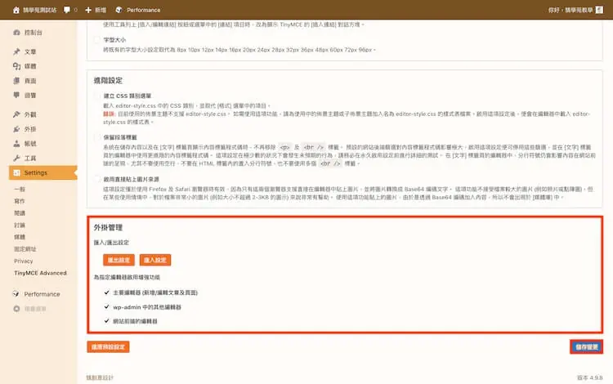This screenshot has width=613, height=384.
Task: Open the TinyMCE Advanced submenu
Action: 40,273
